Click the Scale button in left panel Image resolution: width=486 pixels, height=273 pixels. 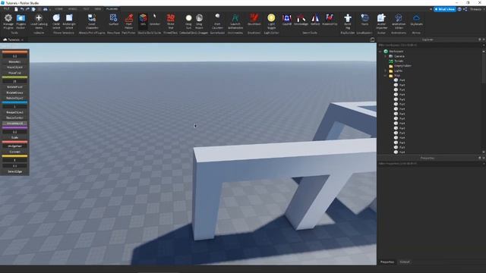pyautogui.click(x=14, y=137)
